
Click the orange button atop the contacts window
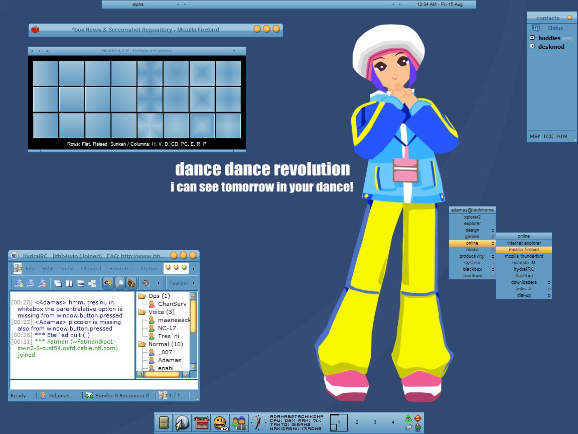tap(570, 18)
